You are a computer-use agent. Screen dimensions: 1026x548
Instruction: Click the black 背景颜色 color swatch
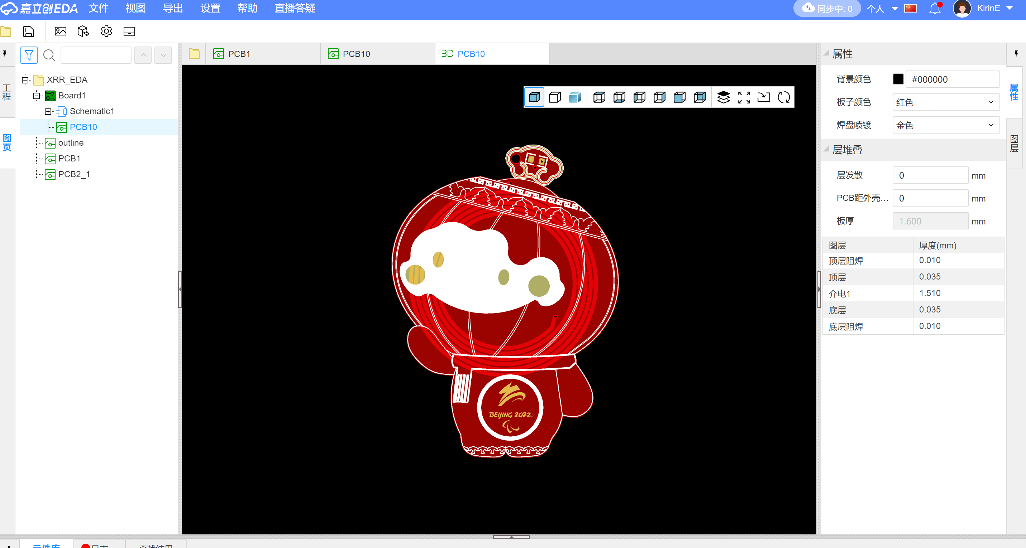[x=898, y=79]
